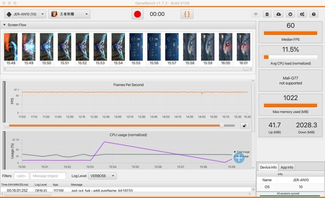Screen dimensions: 325x198
Task: Click the blue plus floating button
Action: point(239,158)
